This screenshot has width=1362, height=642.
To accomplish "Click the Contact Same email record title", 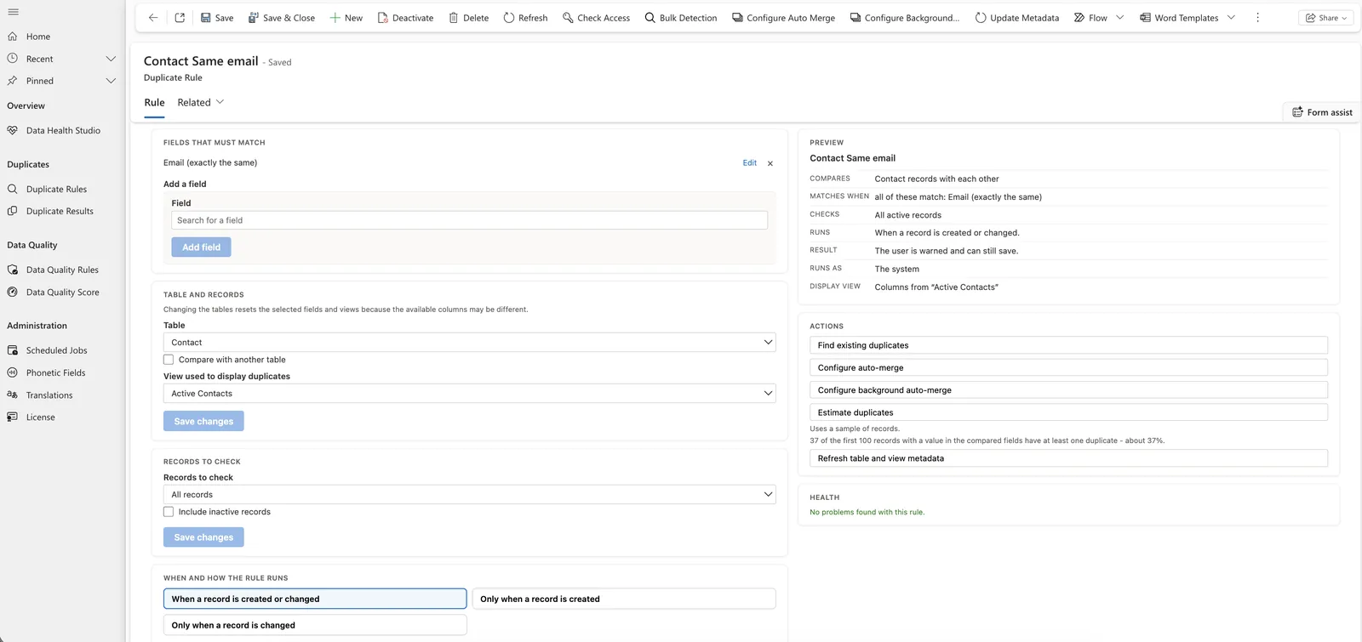I will (201, 61).
